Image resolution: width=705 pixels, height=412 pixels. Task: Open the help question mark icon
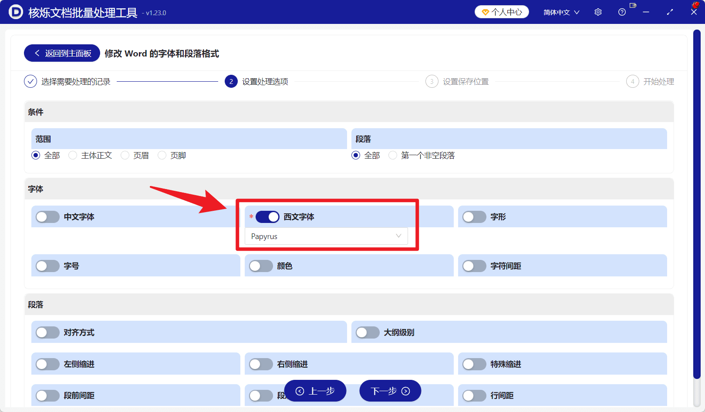(622, 12)
